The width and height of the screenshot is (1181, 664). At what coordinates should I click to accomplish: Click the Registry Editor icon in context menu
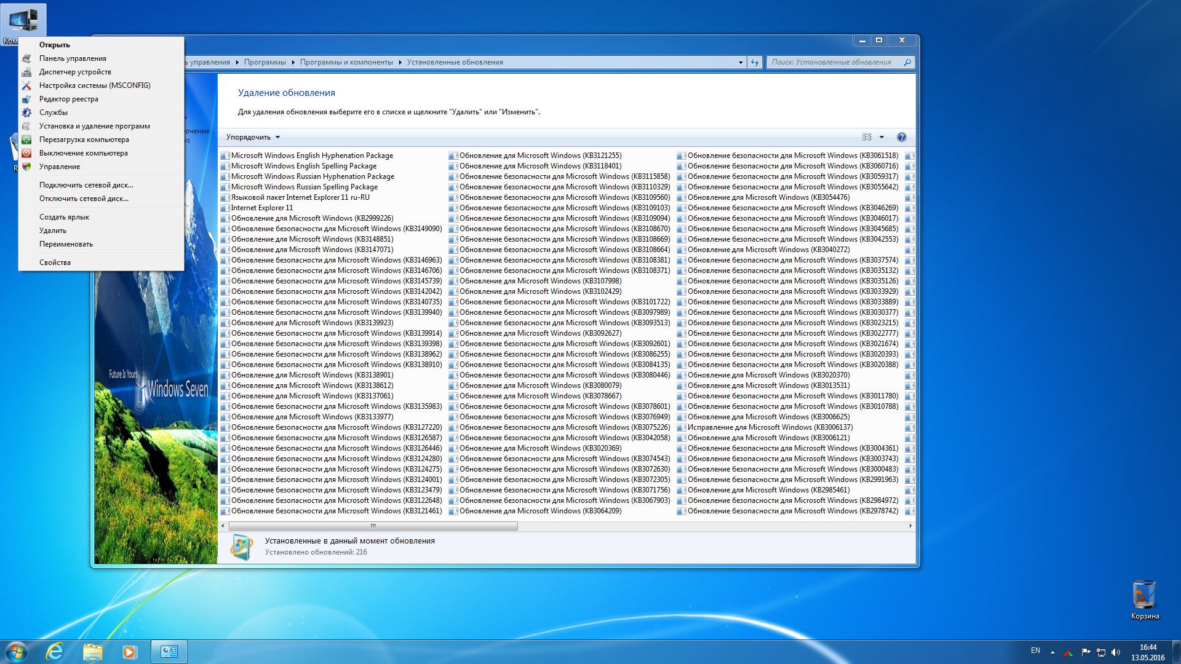(26, 99)
